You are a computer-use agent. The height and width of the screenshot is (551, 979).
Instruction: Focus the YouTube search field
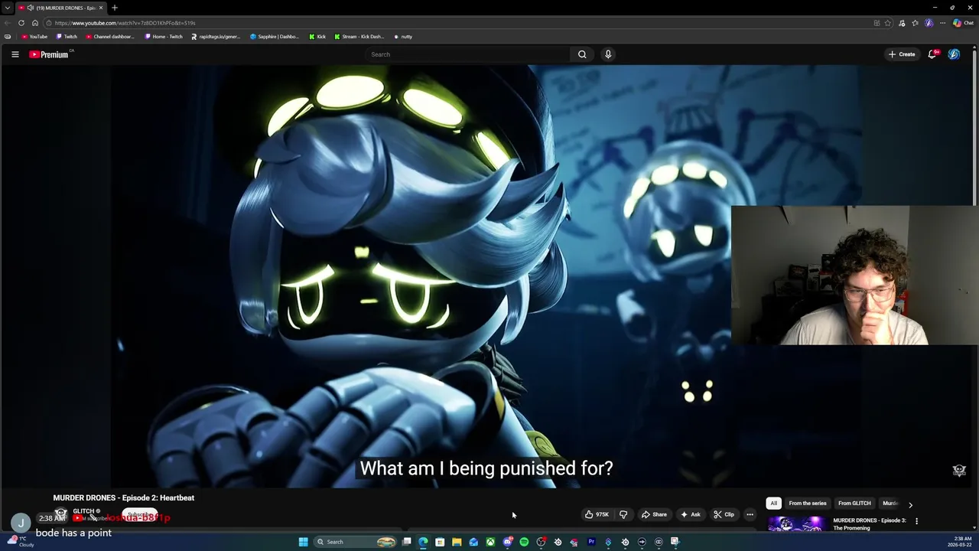468,54
